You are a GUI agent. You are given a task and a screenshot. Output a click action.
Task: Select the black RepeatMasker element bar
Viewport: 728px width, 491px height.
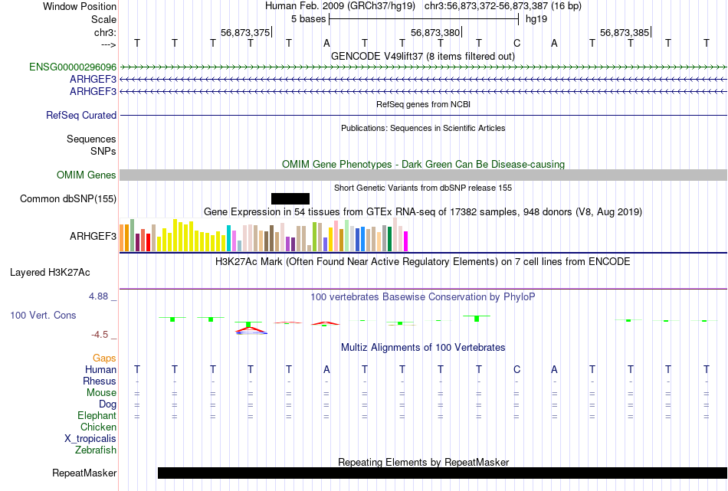point(442,473)
